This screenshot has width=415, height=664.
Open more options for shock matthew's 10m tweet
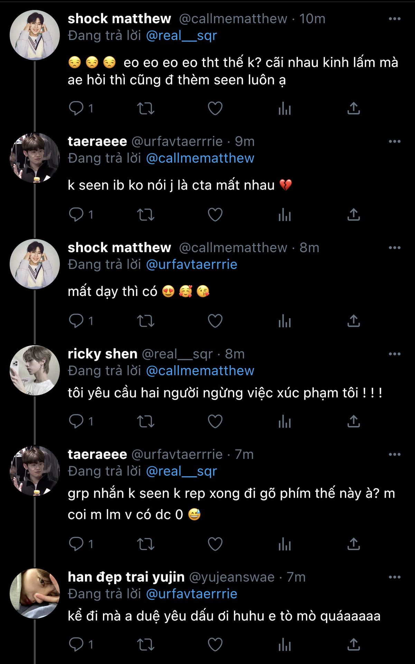[395, 19]
